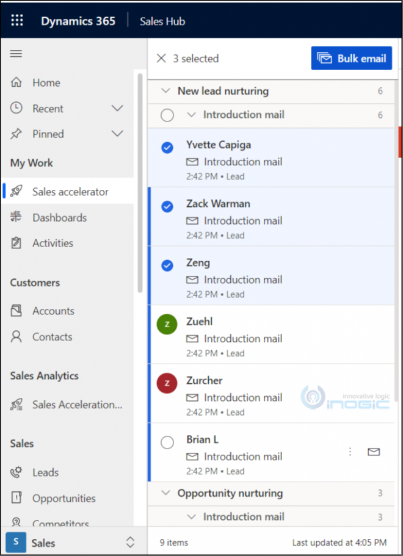Click 'Last updated at 4:05 PM' text

coord(339,543)
